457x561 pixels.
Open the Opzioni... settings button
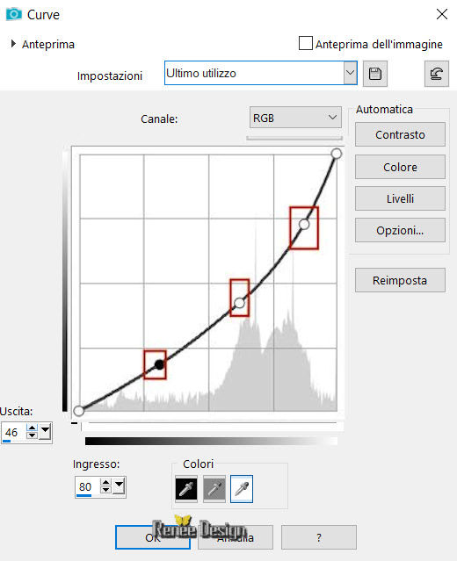[400, 230]
